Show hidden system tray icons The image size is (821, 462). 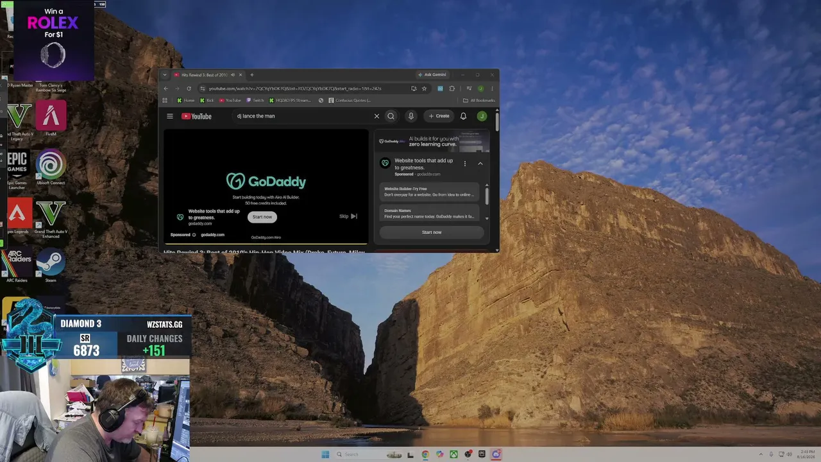point(761,454)
